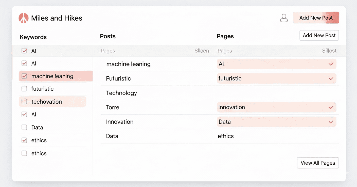This screenshot has height=187, width=357.
Task: Click the chevron icon on the AI page row
Action: point(331,64)
